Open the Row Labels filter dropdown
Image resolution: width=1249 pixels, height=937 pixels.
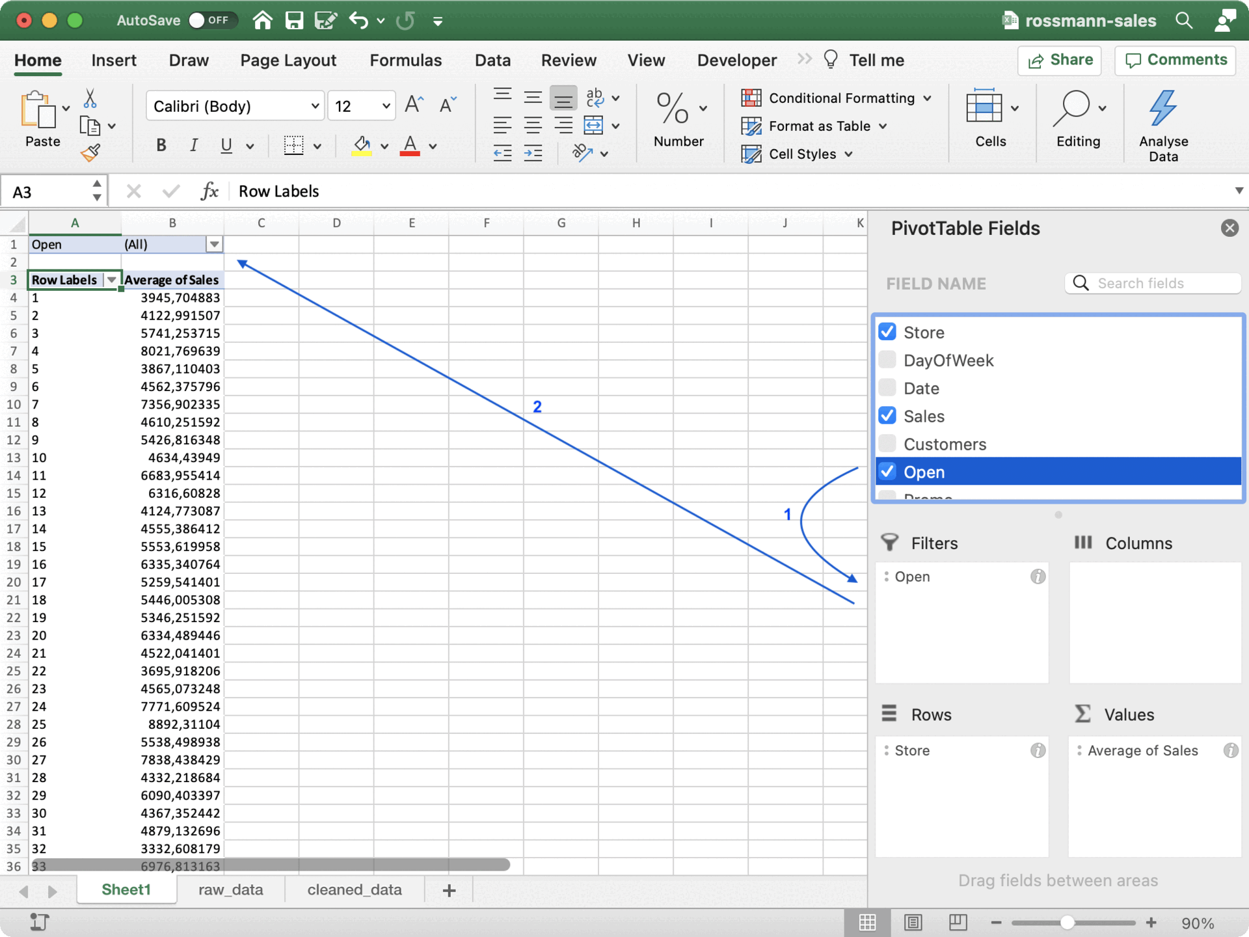[111, 280]
